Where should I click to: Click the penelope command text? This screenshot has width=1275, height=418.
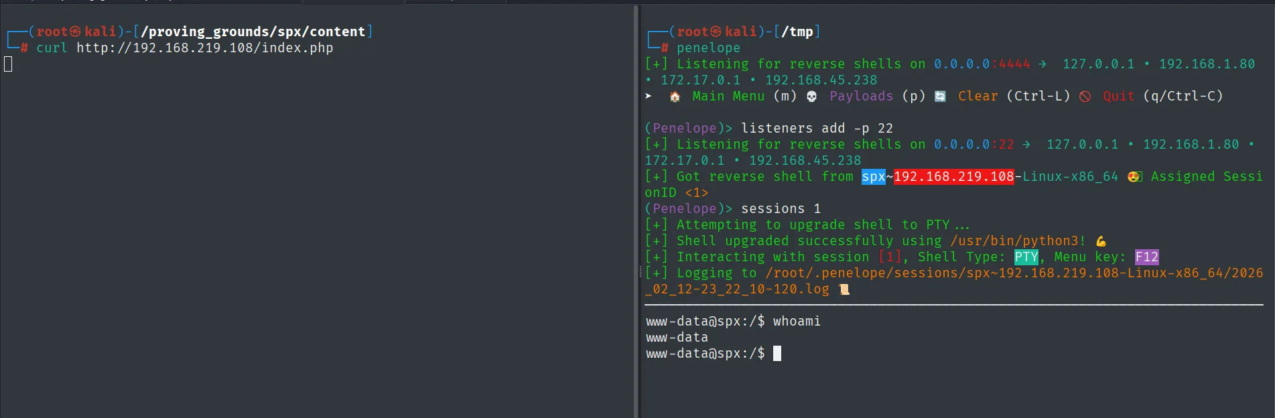point(708,48)
